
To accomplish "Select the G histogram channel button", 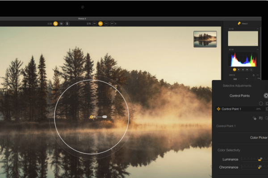I will 243,69.
